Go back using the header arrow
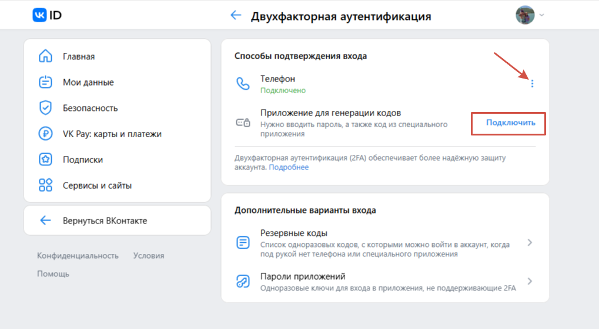Viewport: 599px width, 329px height. tap(236, 15)
